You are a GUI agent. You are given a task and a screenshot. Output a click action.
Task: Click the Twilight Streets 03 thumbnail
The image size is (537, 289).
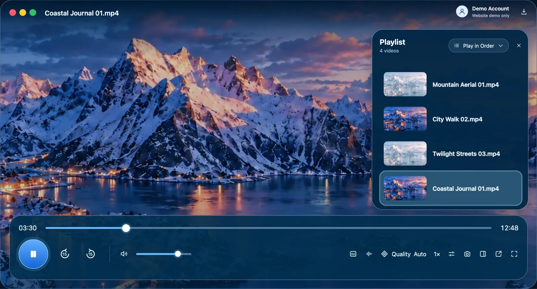405,153
